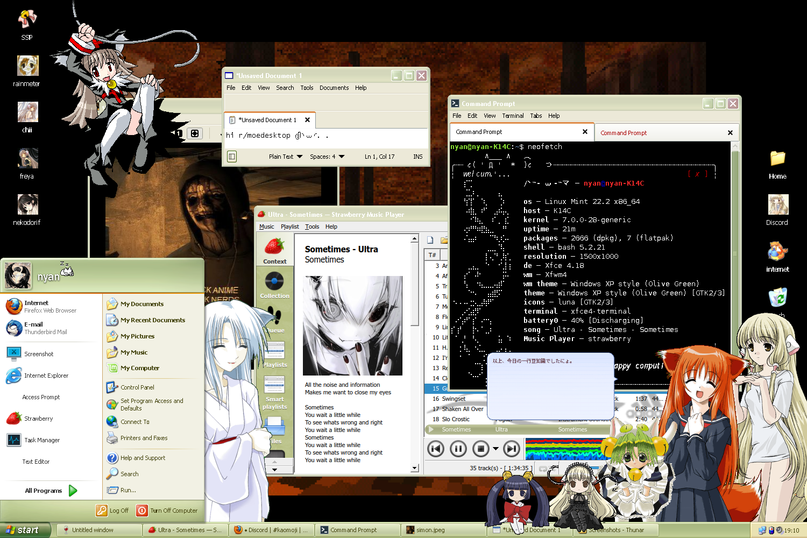
Task: Open the SSP desktop icon
Action: point(27,24)
